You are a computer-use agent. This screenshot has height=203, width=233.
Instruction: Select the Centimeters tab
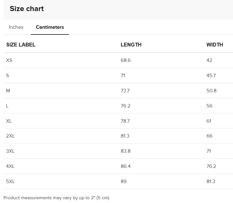pos(50,27)
